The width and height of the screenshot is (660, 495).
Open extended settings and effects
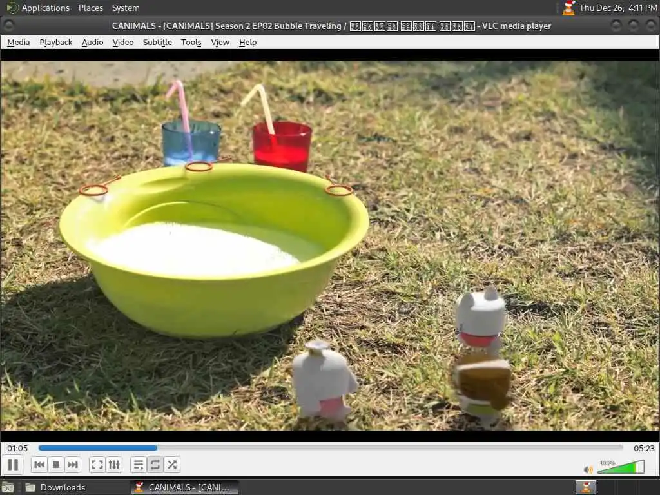114,465
